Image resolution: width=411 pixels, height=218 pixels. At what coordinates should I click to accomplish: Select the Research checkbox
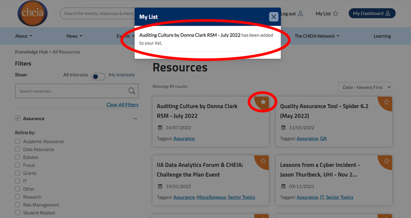coord(18,197)
